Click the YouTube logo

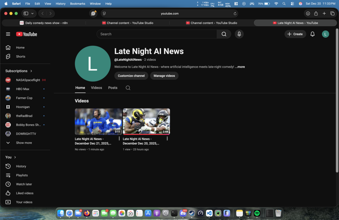pyautogui.click(x=27, y=34)
